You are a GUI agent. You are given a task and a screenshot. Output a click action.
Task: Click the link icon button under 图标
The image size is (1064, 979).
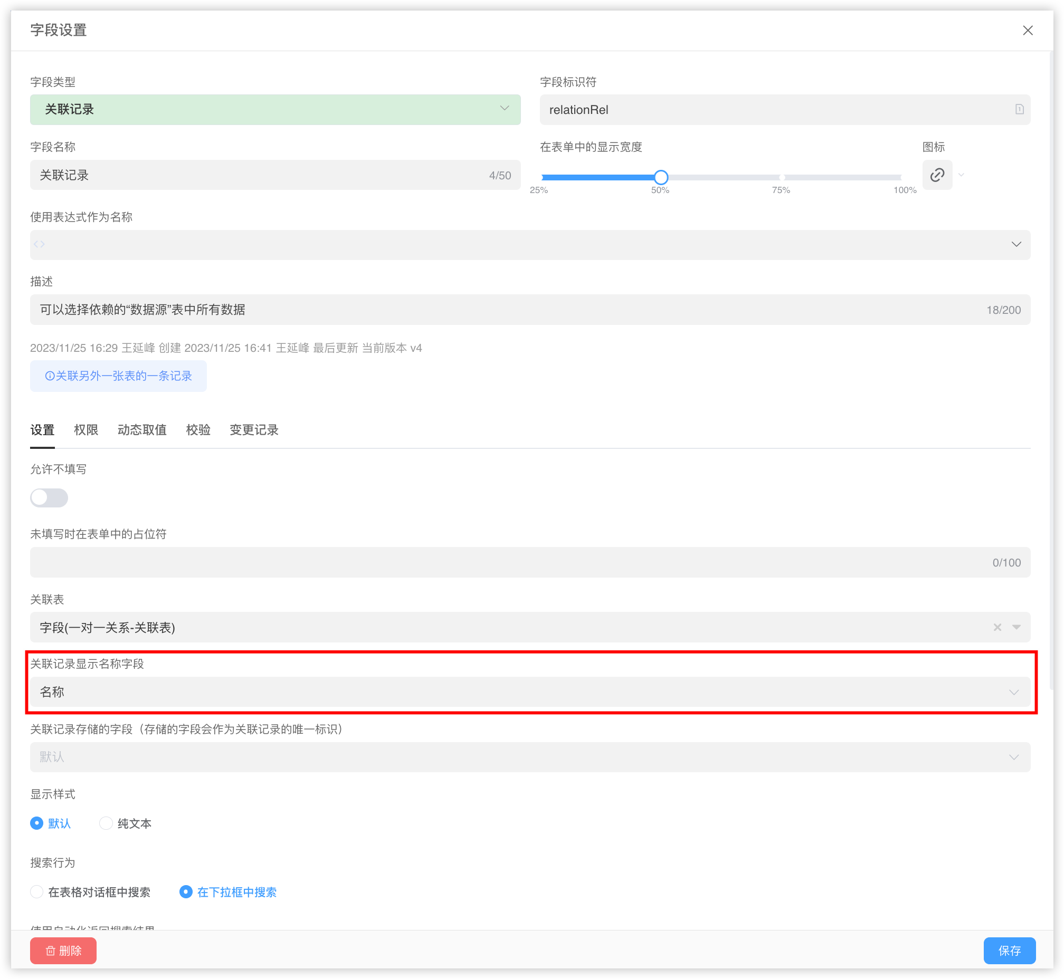click(x=937, y=175)
